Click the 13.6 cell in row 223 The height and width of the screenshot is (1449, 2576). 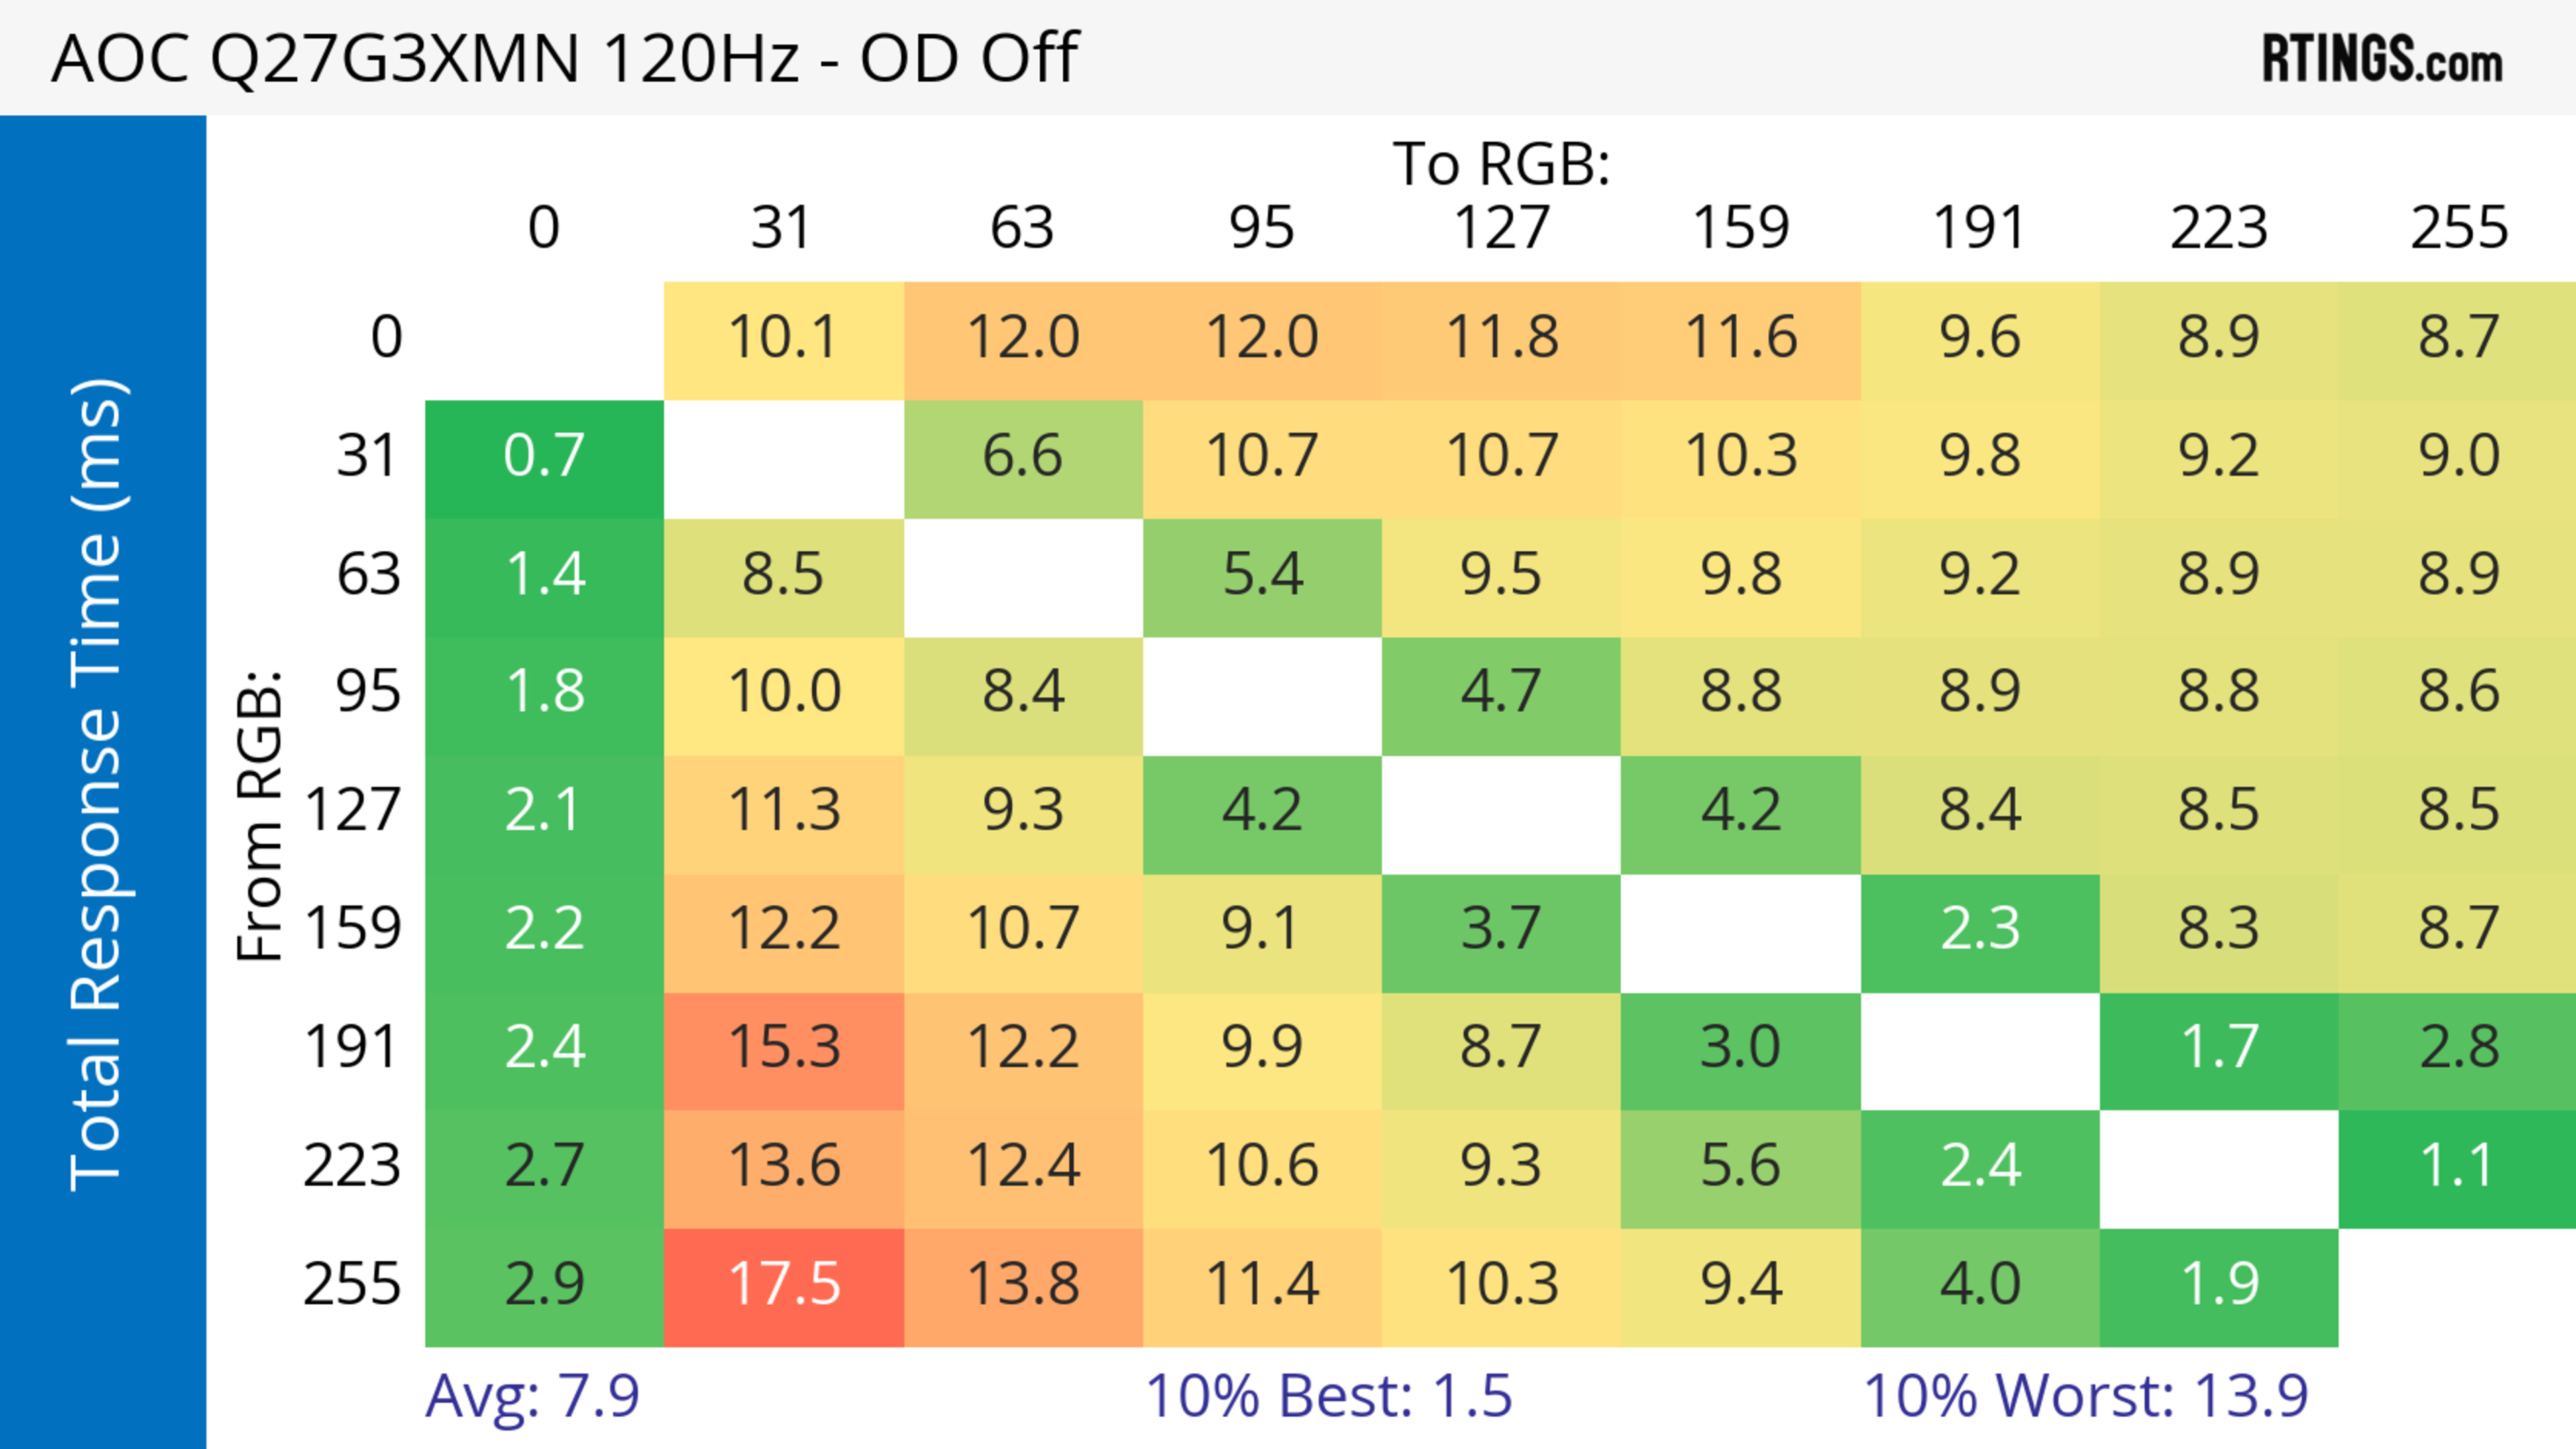pyautogui.click(x=784, y=1168)
